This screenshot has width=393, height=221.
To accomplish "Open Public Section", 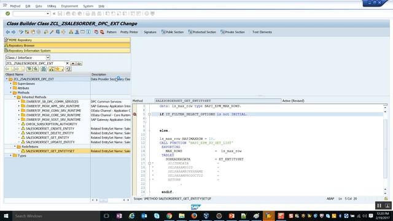I will tap(173, 32).
